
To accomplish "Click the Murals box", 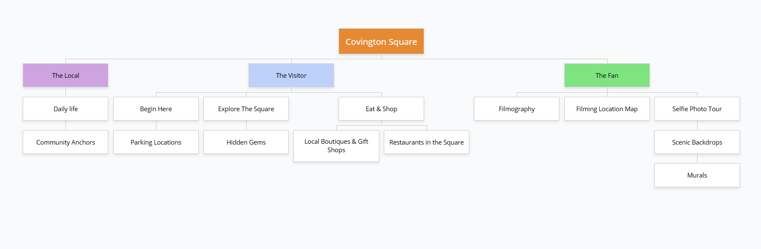I will [697, 175].
